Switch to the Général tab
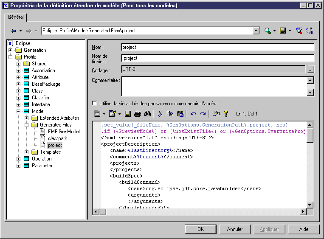Screen dimensions: 324x239 (16, 17)
